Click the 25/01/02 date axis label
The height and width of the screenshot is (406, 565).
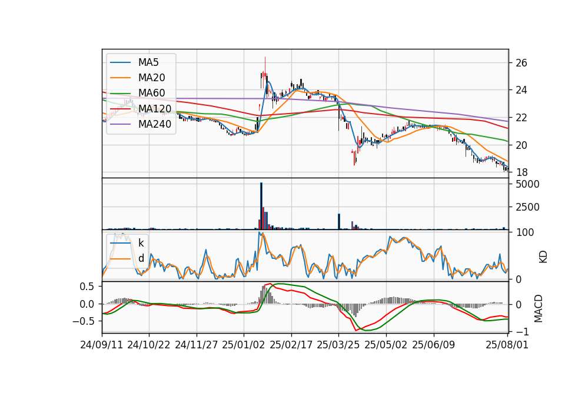[x=244, y=345]
